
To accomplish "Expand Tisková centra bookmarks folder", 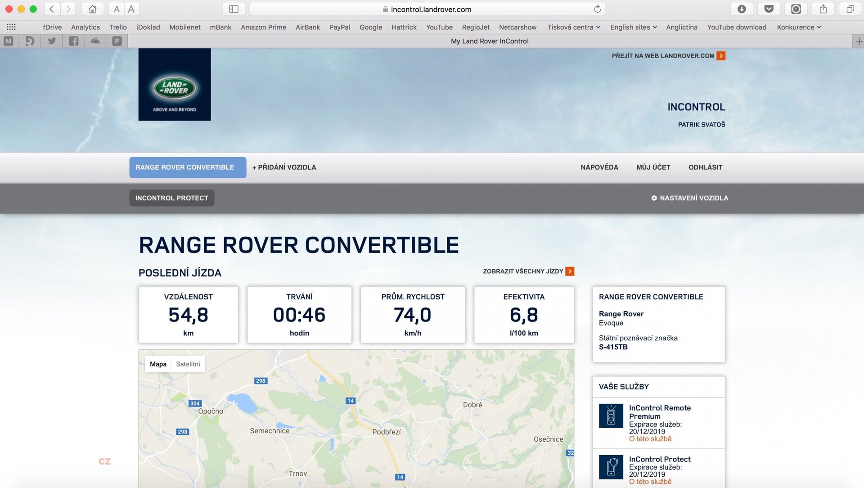I will click(x=573, y=27).
